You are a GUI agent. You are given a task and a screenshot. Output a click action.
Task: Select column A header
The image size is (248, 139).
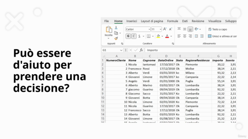117,56
